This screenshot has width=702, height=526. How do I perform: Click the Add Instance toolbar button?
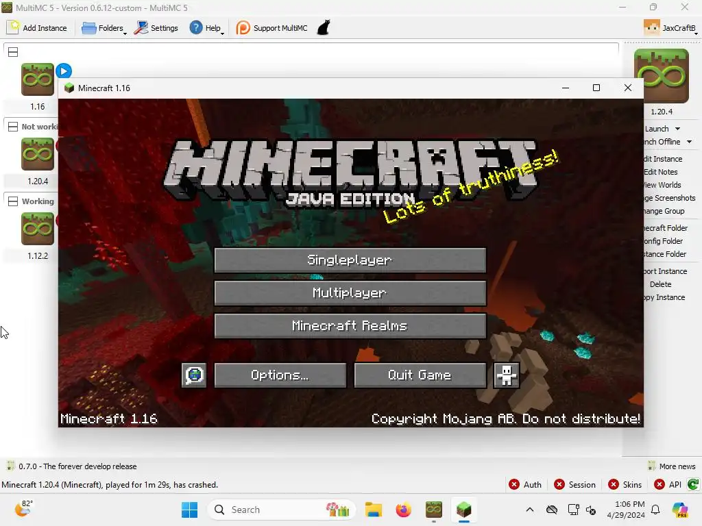coord(37,27)
